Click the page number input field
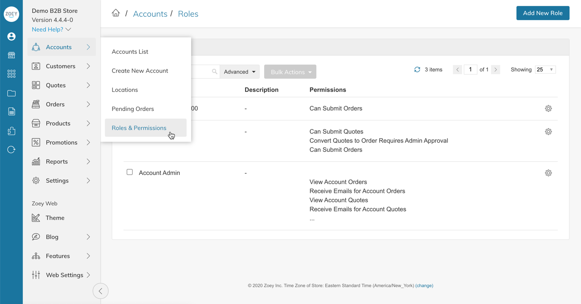581x304 pixels. 470,70
